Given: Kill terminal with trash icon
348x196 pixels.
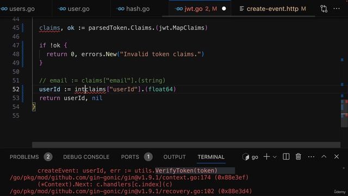Looking at the screenshot, I should 299,157.
